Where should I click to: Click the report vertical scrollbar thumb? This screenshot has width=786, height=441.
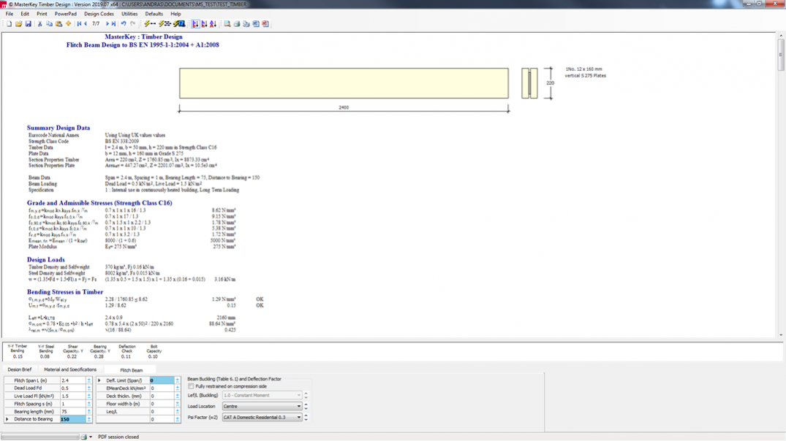[x=780, y=55]
